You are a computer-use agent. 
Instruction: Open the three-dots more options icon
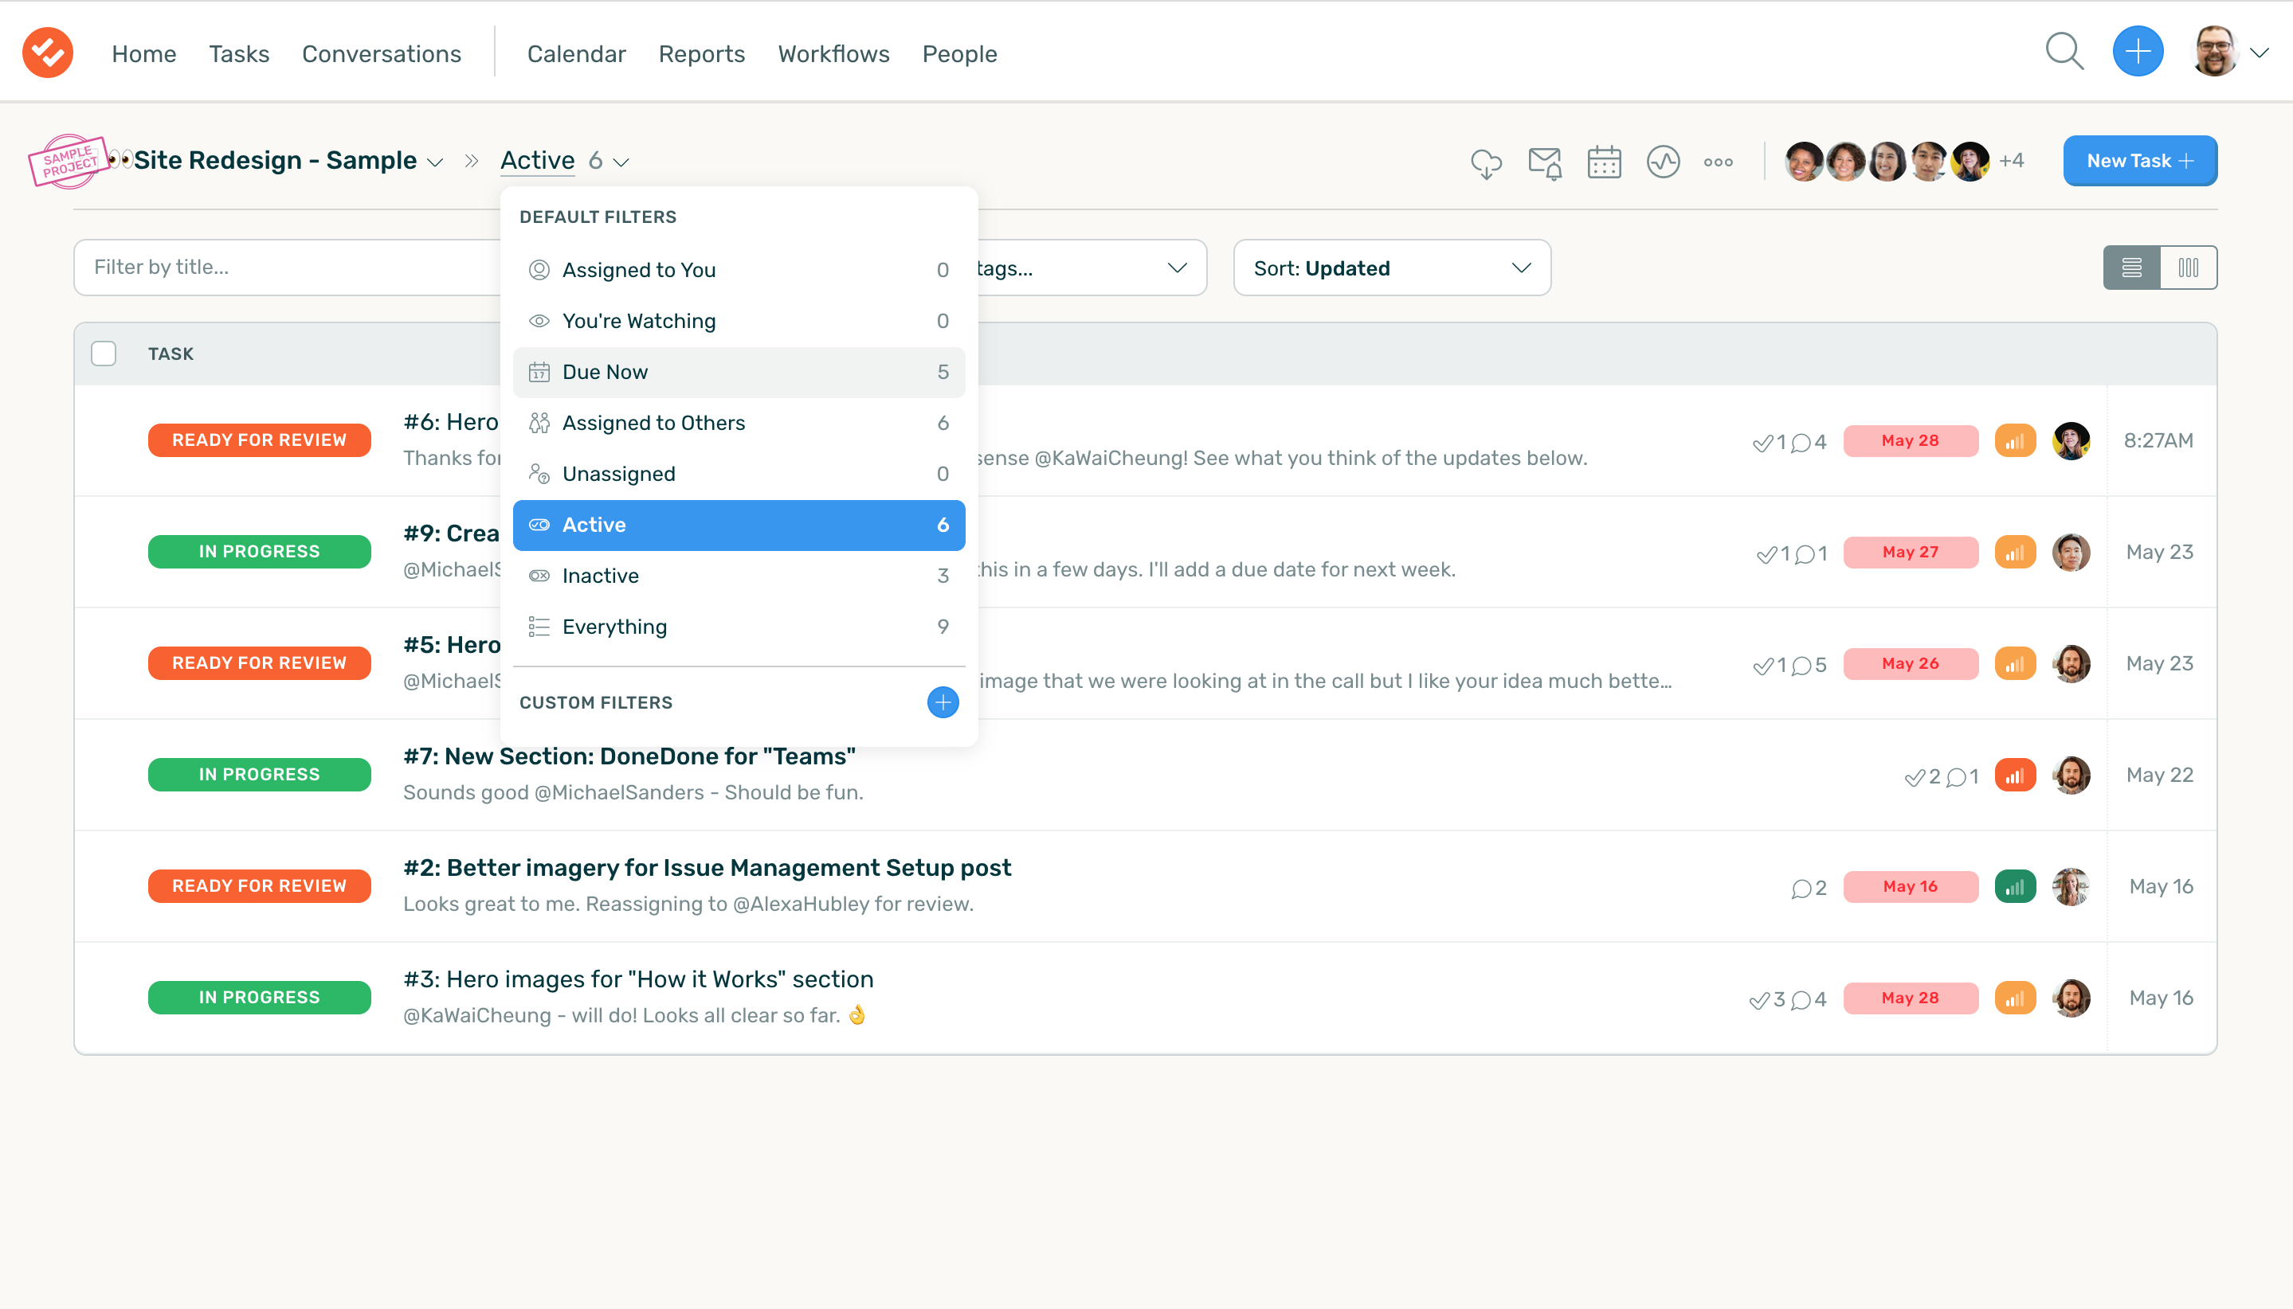[1717, 162]
